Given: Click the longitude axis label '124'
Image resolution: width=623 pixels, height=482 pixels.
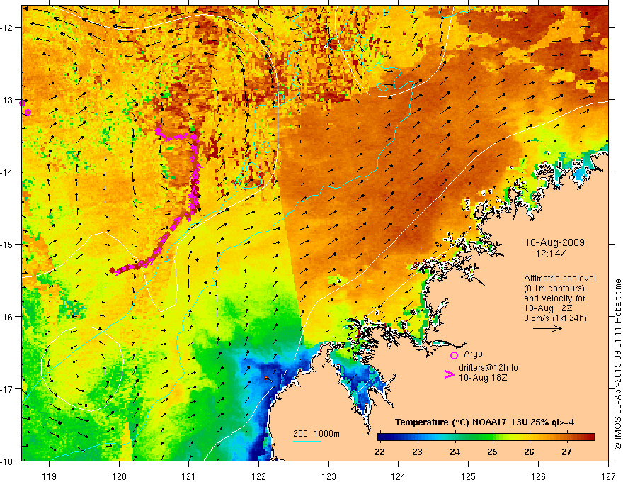Looking at the screenshot, I should (399, 476).
